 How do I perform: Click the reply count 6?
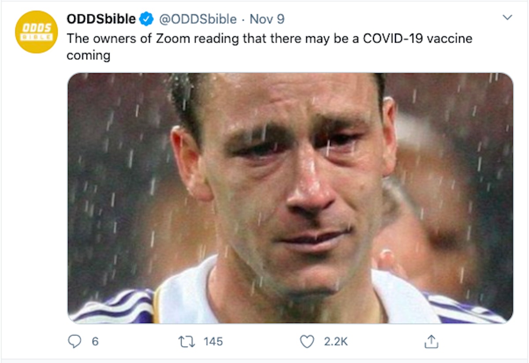point(95,341)
